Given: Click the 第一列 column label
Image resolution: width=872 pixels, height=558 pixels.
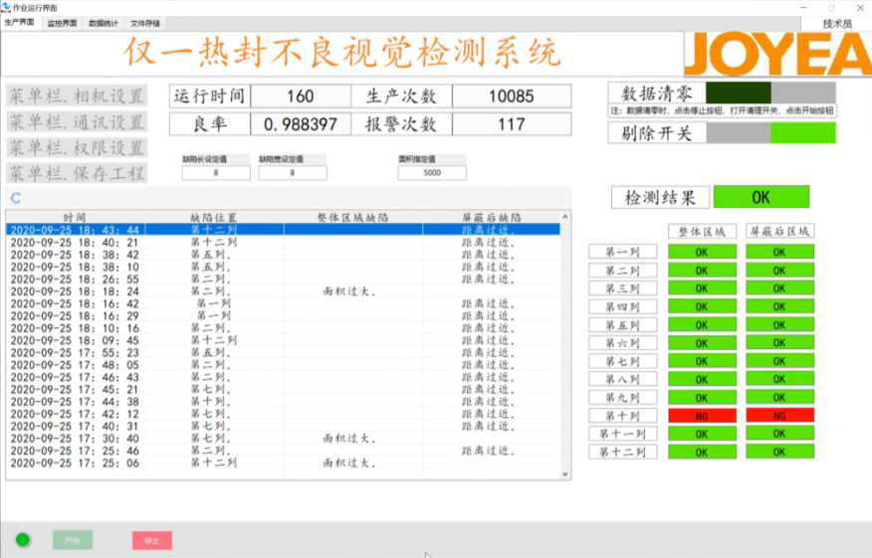Looking at the screenshot, I should click(x=623, y=252).
